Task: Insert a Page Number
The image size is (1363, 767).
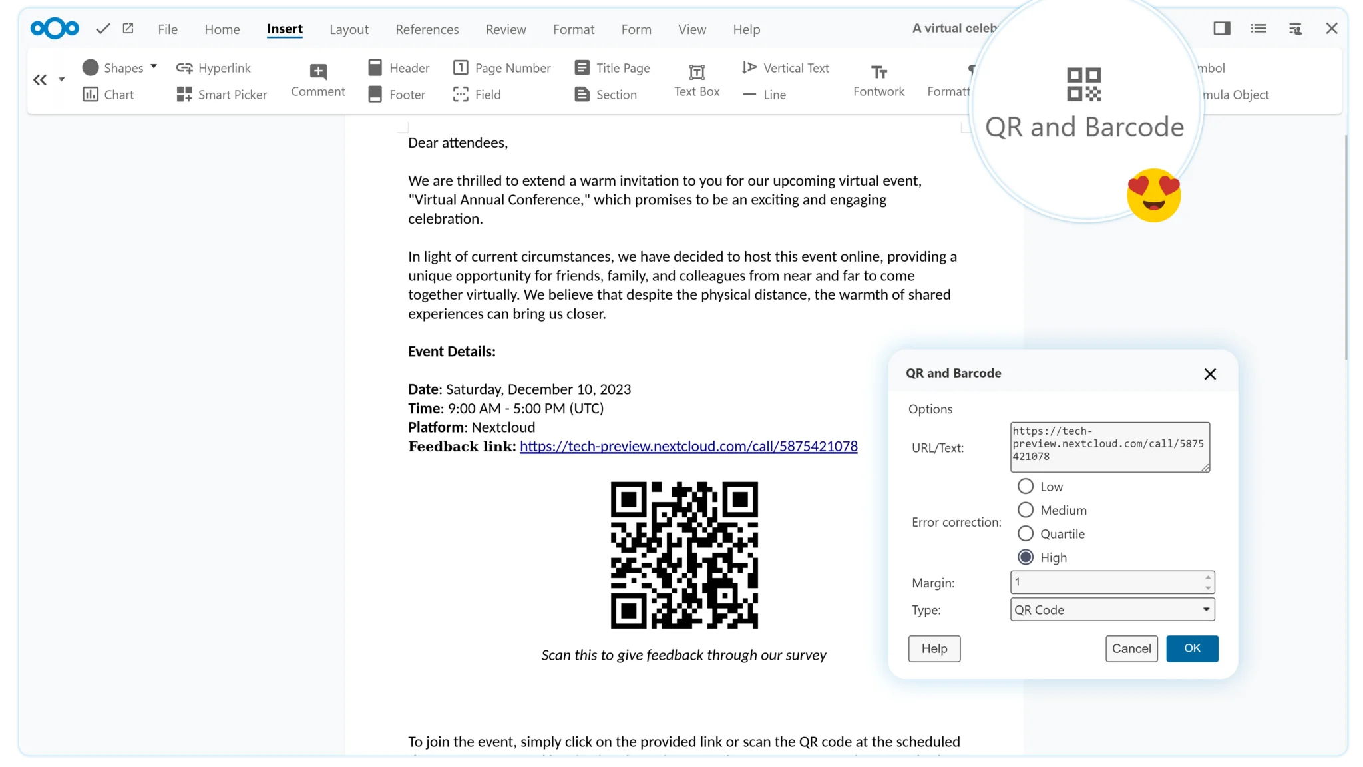Action: tap(501, 67)
